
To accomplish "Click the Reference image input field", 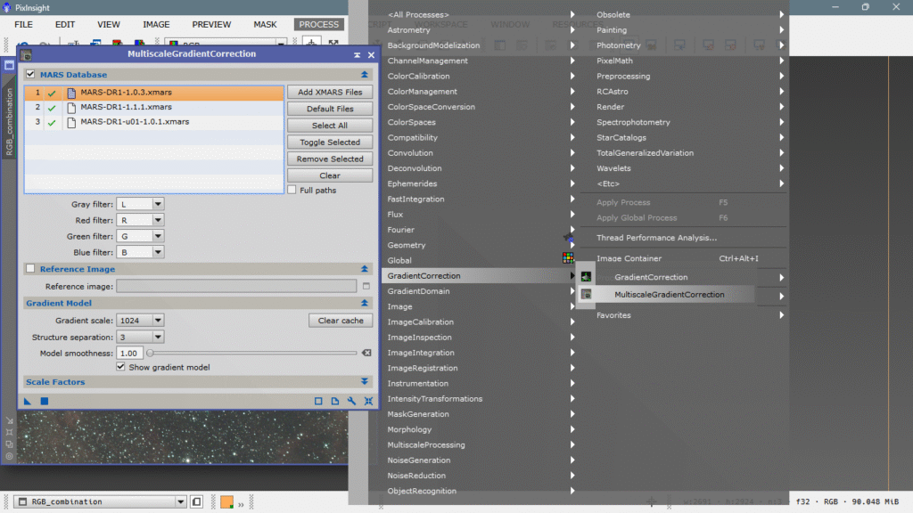I will 236,286.
